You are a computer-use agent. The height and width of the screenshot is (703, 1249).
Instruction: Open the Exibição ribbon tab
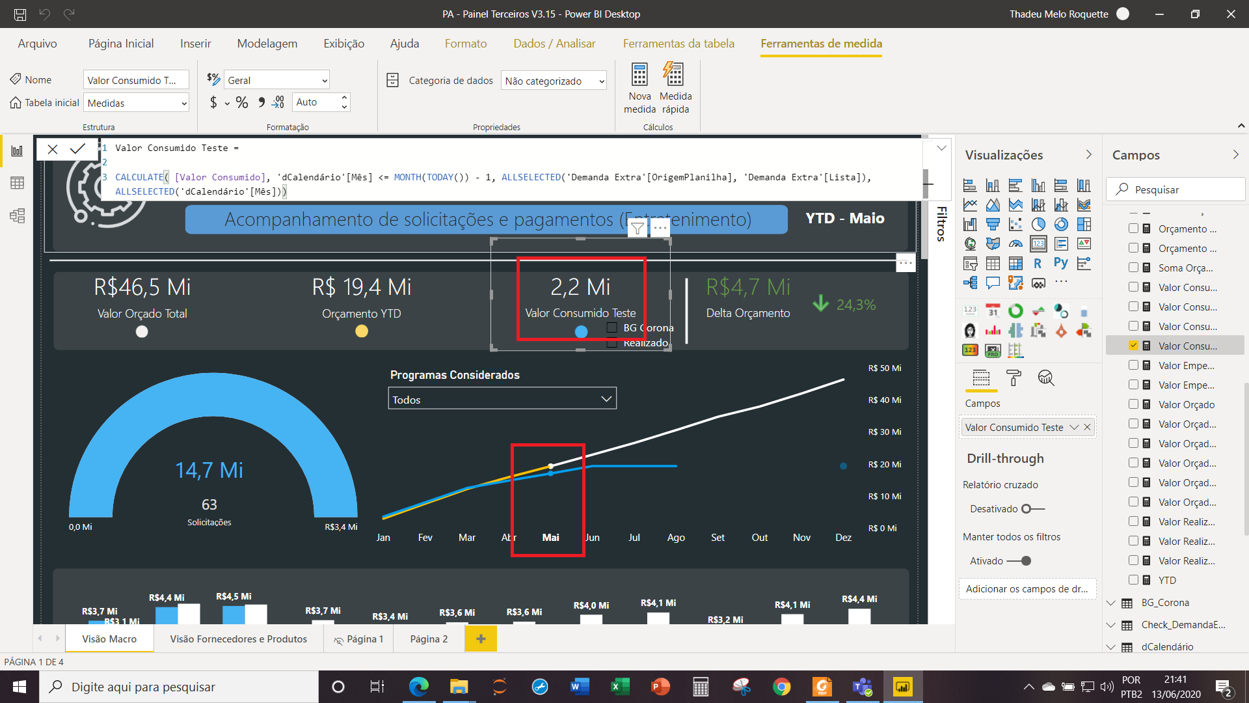[343, 44]
